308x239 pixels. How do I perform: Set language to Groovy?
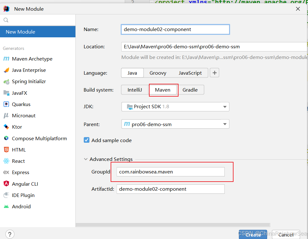pyautogui.click(x=158, y=73)
